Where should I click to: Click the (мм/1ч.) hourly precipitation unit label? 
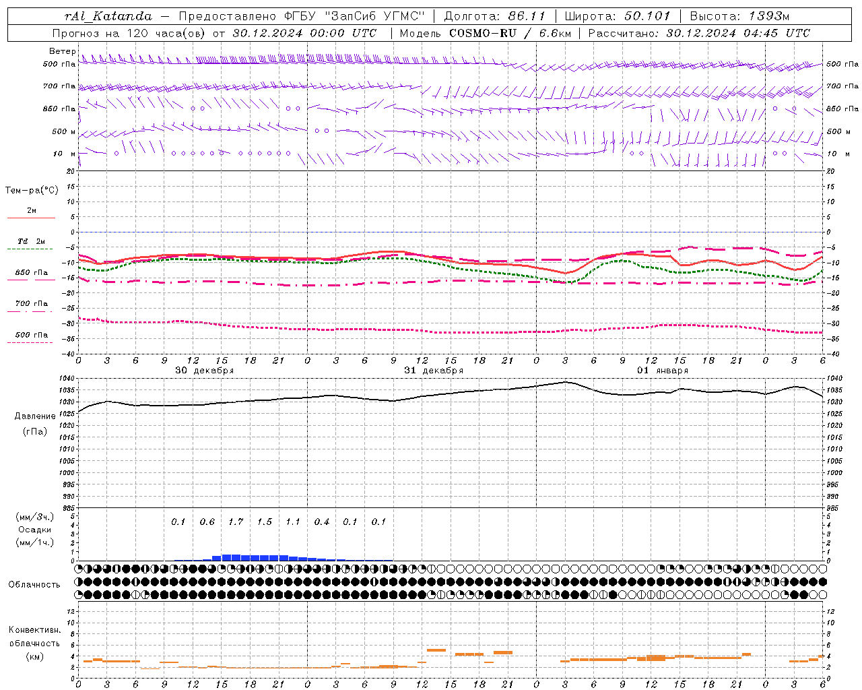34,542
